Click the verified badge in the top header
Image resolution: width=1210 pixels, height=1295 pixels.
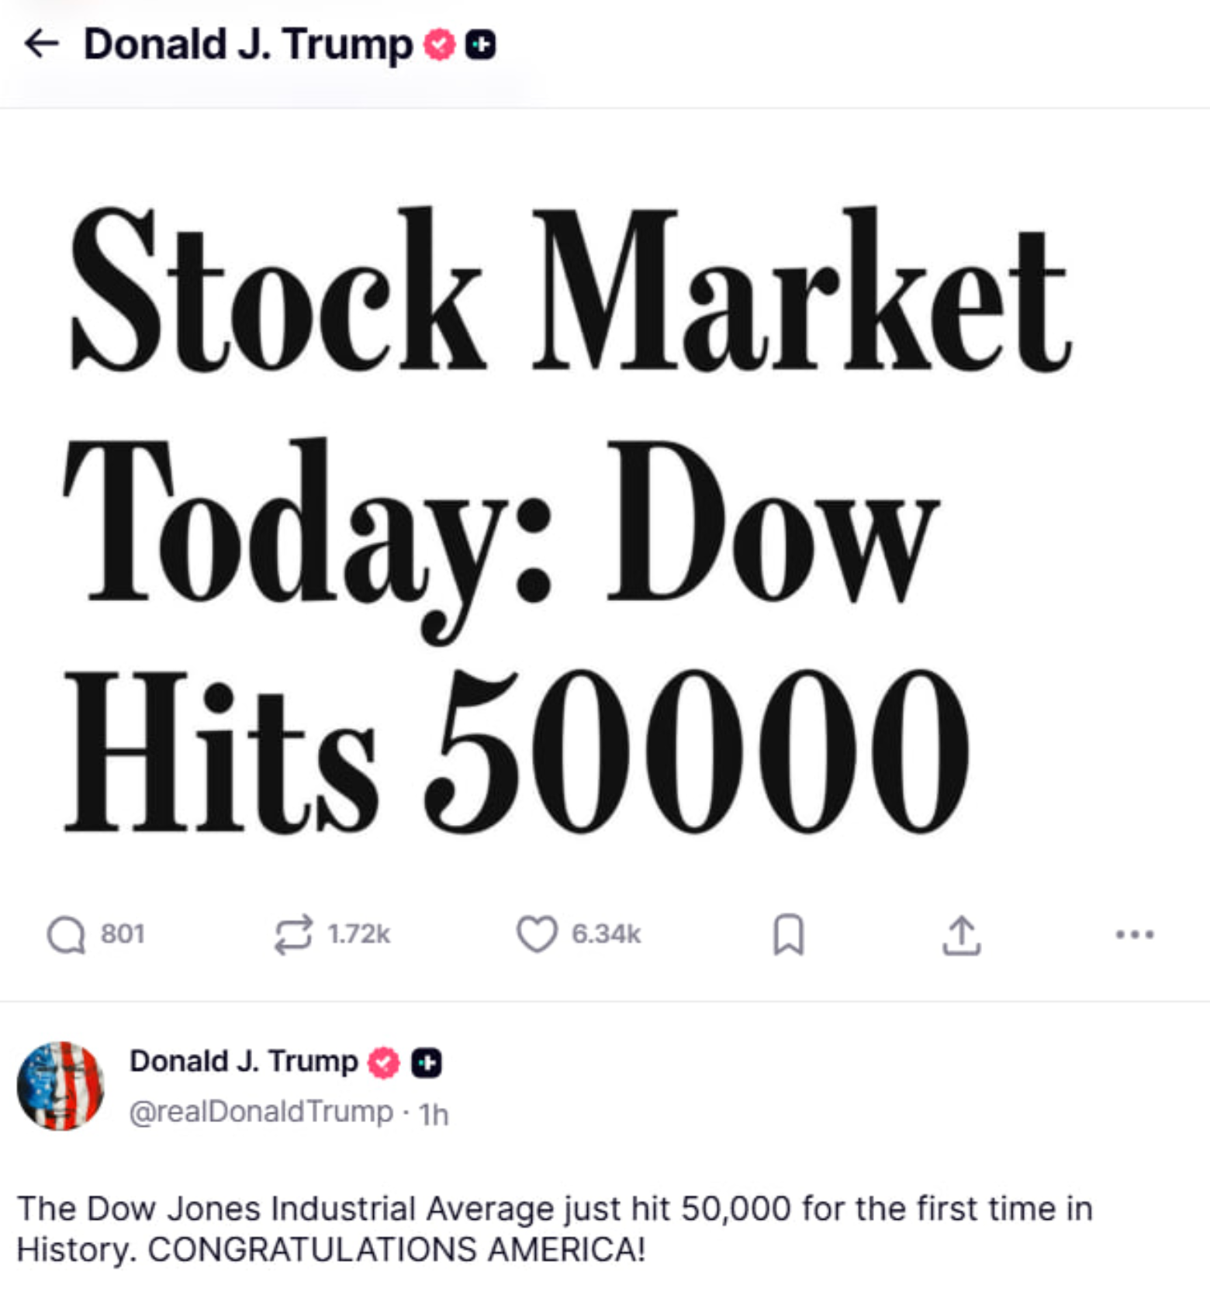[439, 45]
